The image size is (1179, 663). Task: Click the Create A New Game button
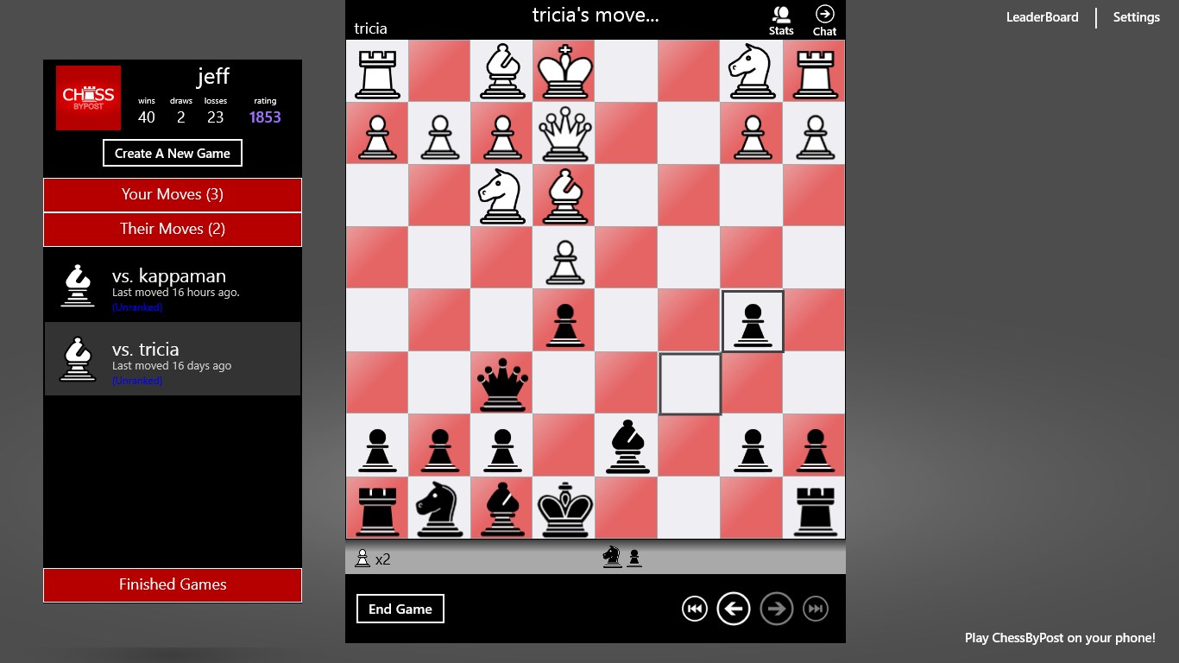pos(173,153)
